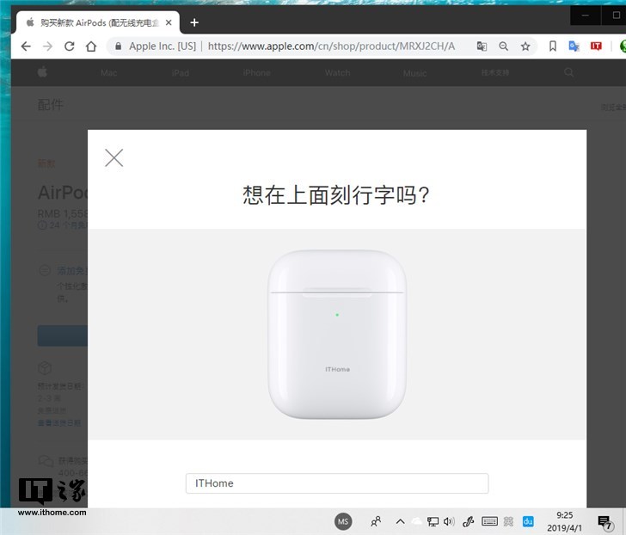Open the Watch menu in Apple navigation
This screenshot has width=626, height=535.
coord(337,72)
